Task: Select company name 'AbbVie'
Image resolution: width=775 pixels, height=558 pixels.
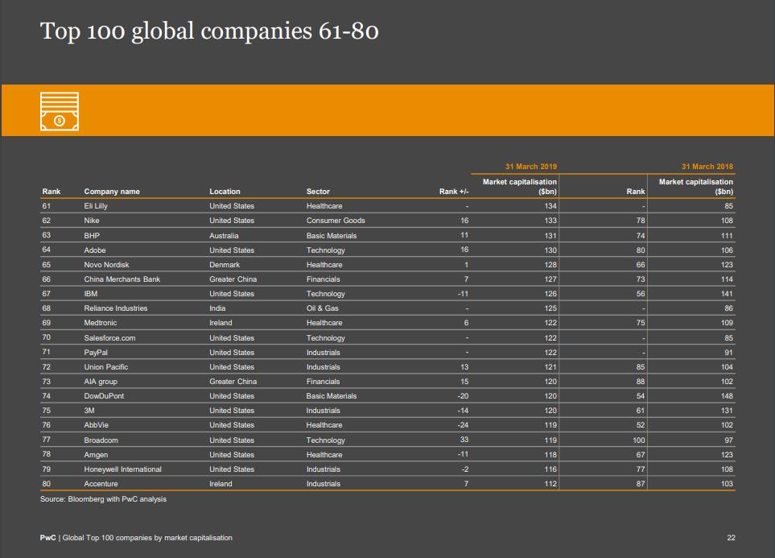Action: pyautogui.click(x=96, y=425)
